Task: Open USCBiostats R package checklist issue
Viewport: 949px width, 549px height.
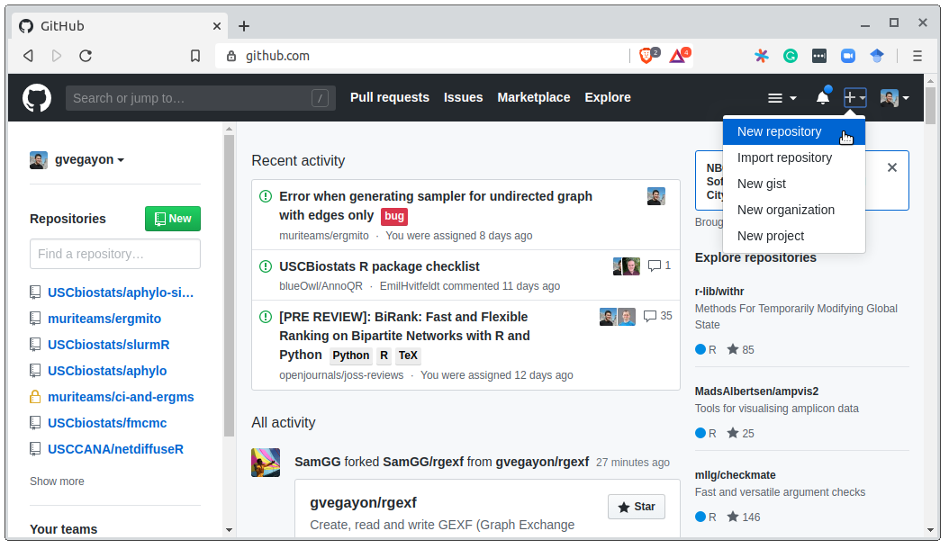Action: [x=379, y=266]
